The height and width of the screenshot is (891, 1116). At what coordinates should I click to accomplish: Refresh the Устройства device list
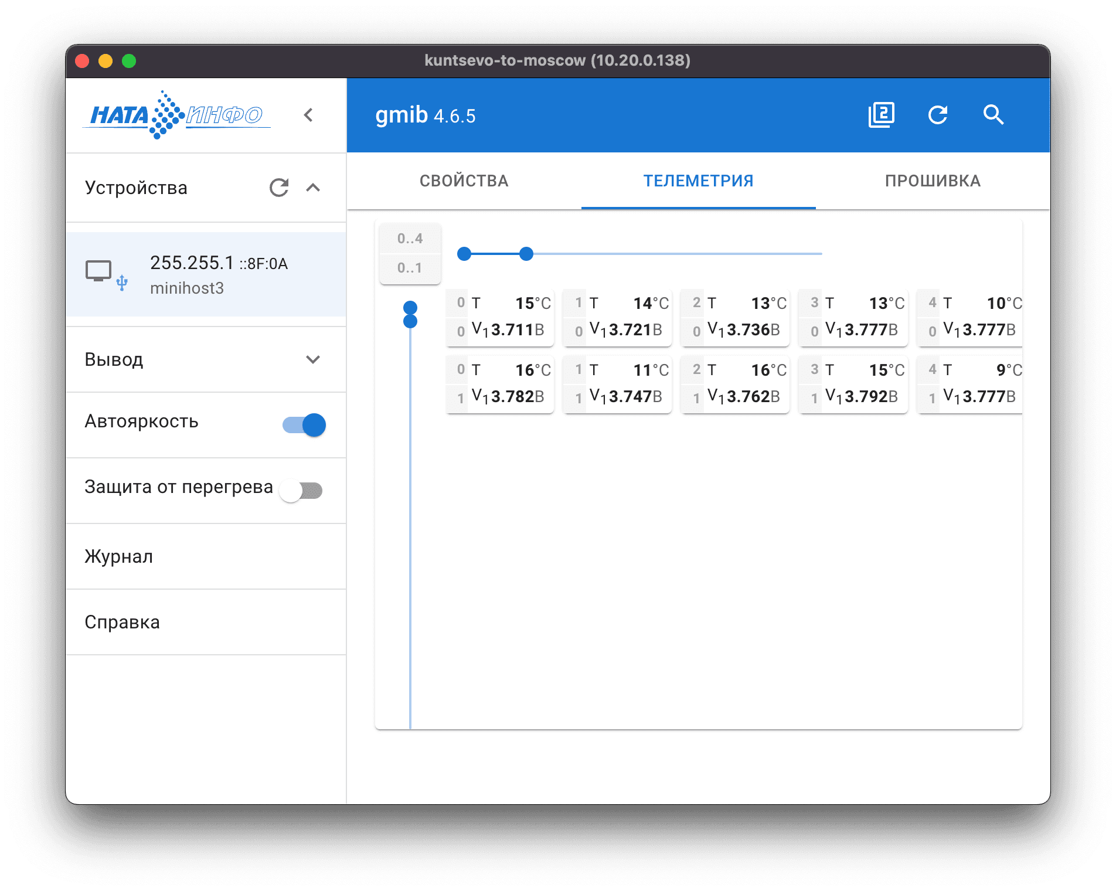[x=279, y=188]
